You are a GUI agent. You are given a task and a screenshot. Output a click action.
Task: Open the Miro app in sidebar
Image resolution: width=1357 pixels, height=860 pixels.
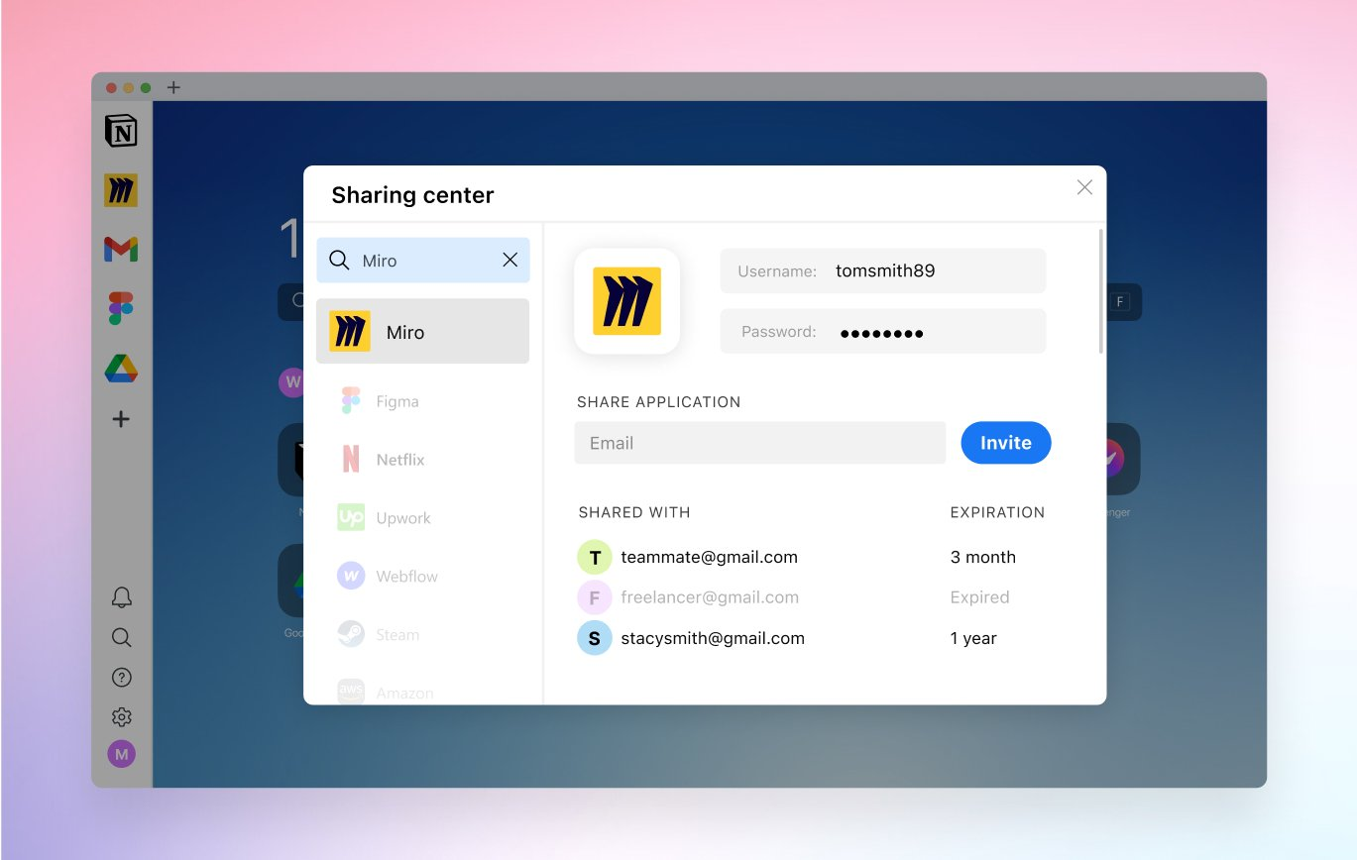click(121, 190)
